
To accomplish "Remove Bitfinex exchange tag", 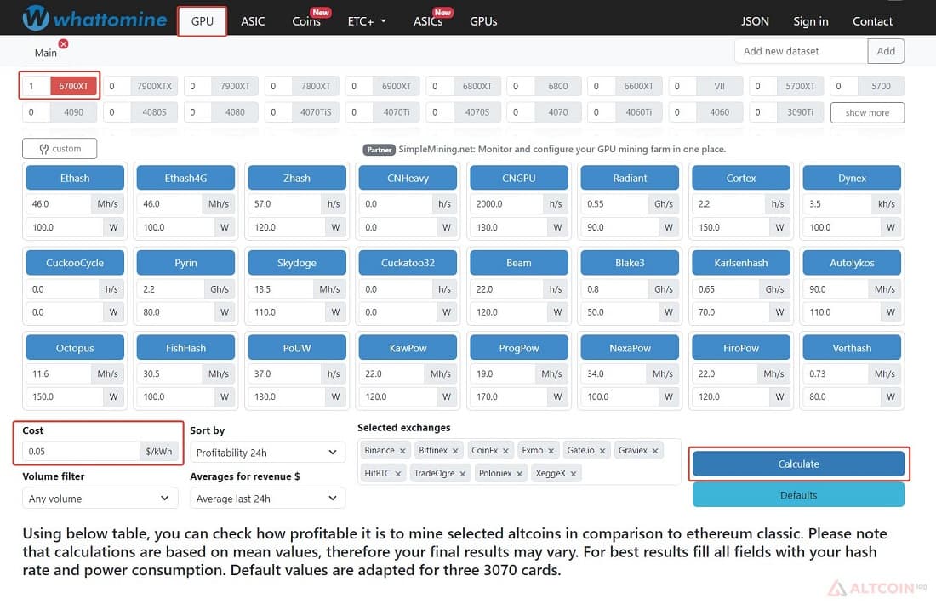I will click(455, 451).
